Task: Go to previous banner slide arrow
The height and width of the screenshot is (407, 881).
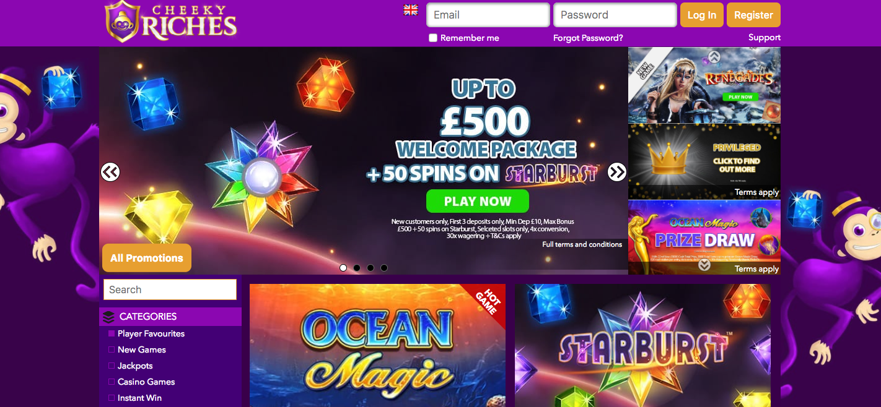Action: 110,172
